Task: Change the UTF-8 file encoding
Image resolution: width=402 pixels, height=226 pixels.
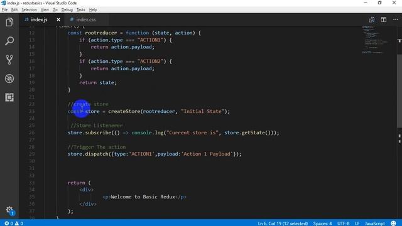Action: click(x=343, y=223)
